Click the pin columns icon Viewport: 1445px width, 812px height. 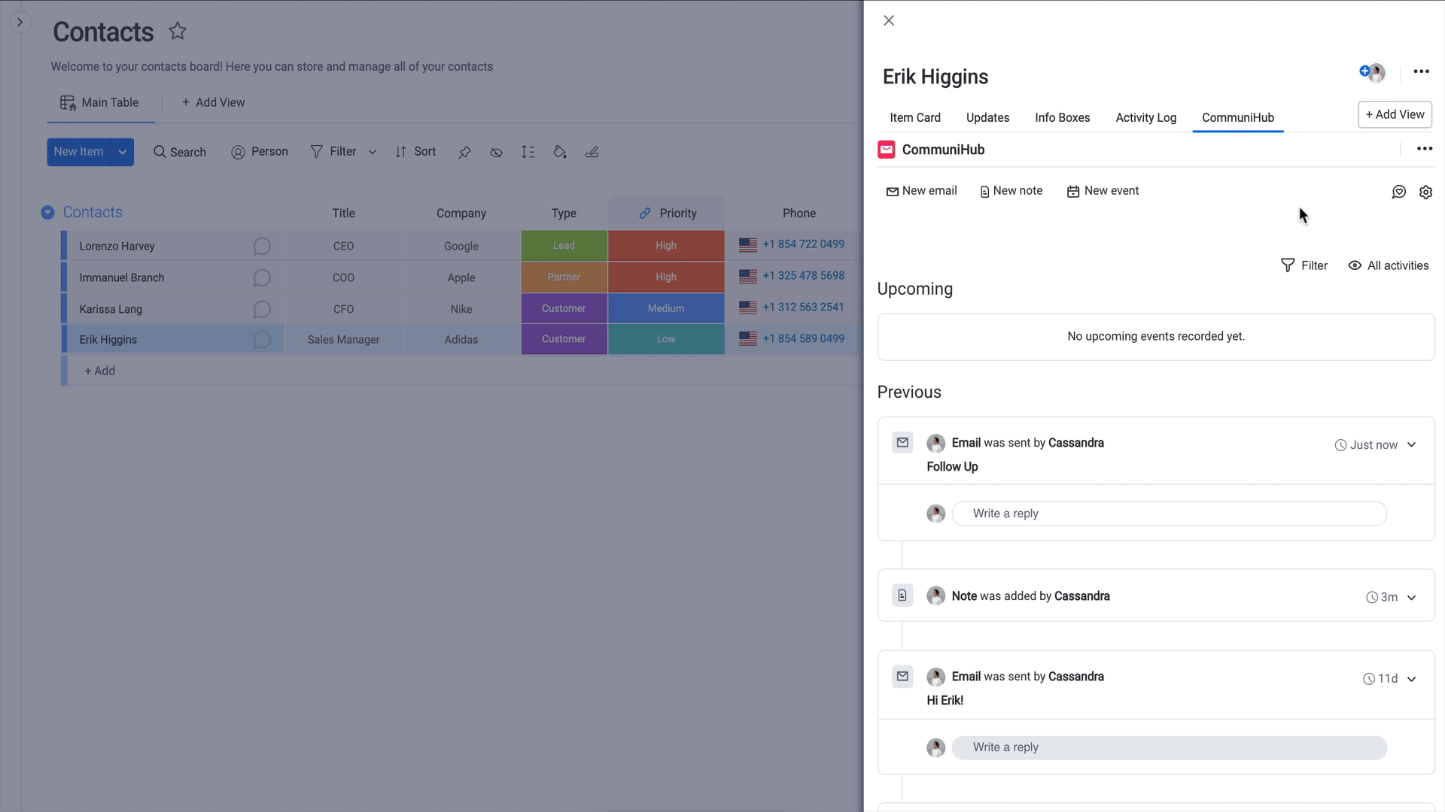click(464, 152)
